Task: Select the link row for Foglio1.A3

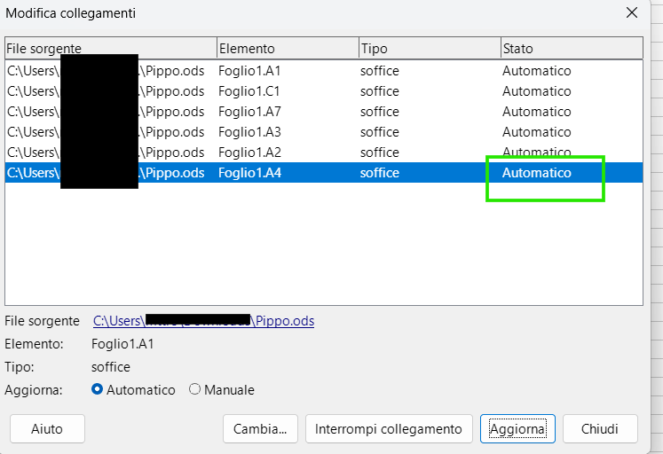Action: click(x=249, y=132)
